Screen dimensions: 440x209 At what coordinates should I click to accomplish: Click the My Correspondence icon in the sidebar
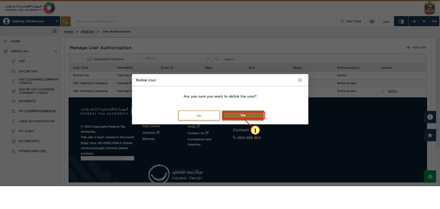pos(13,111)
